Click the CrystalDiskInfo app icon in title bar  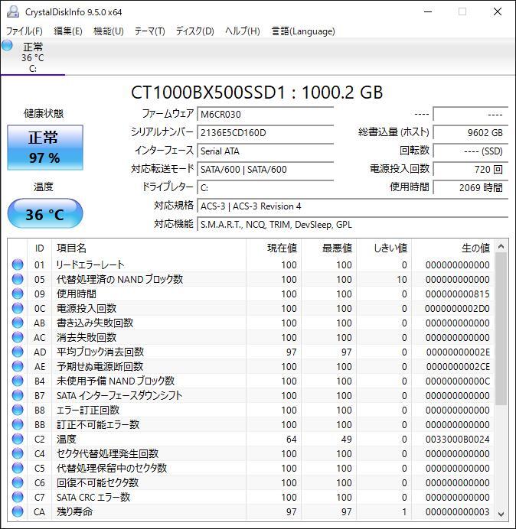[x=13, y=11]
